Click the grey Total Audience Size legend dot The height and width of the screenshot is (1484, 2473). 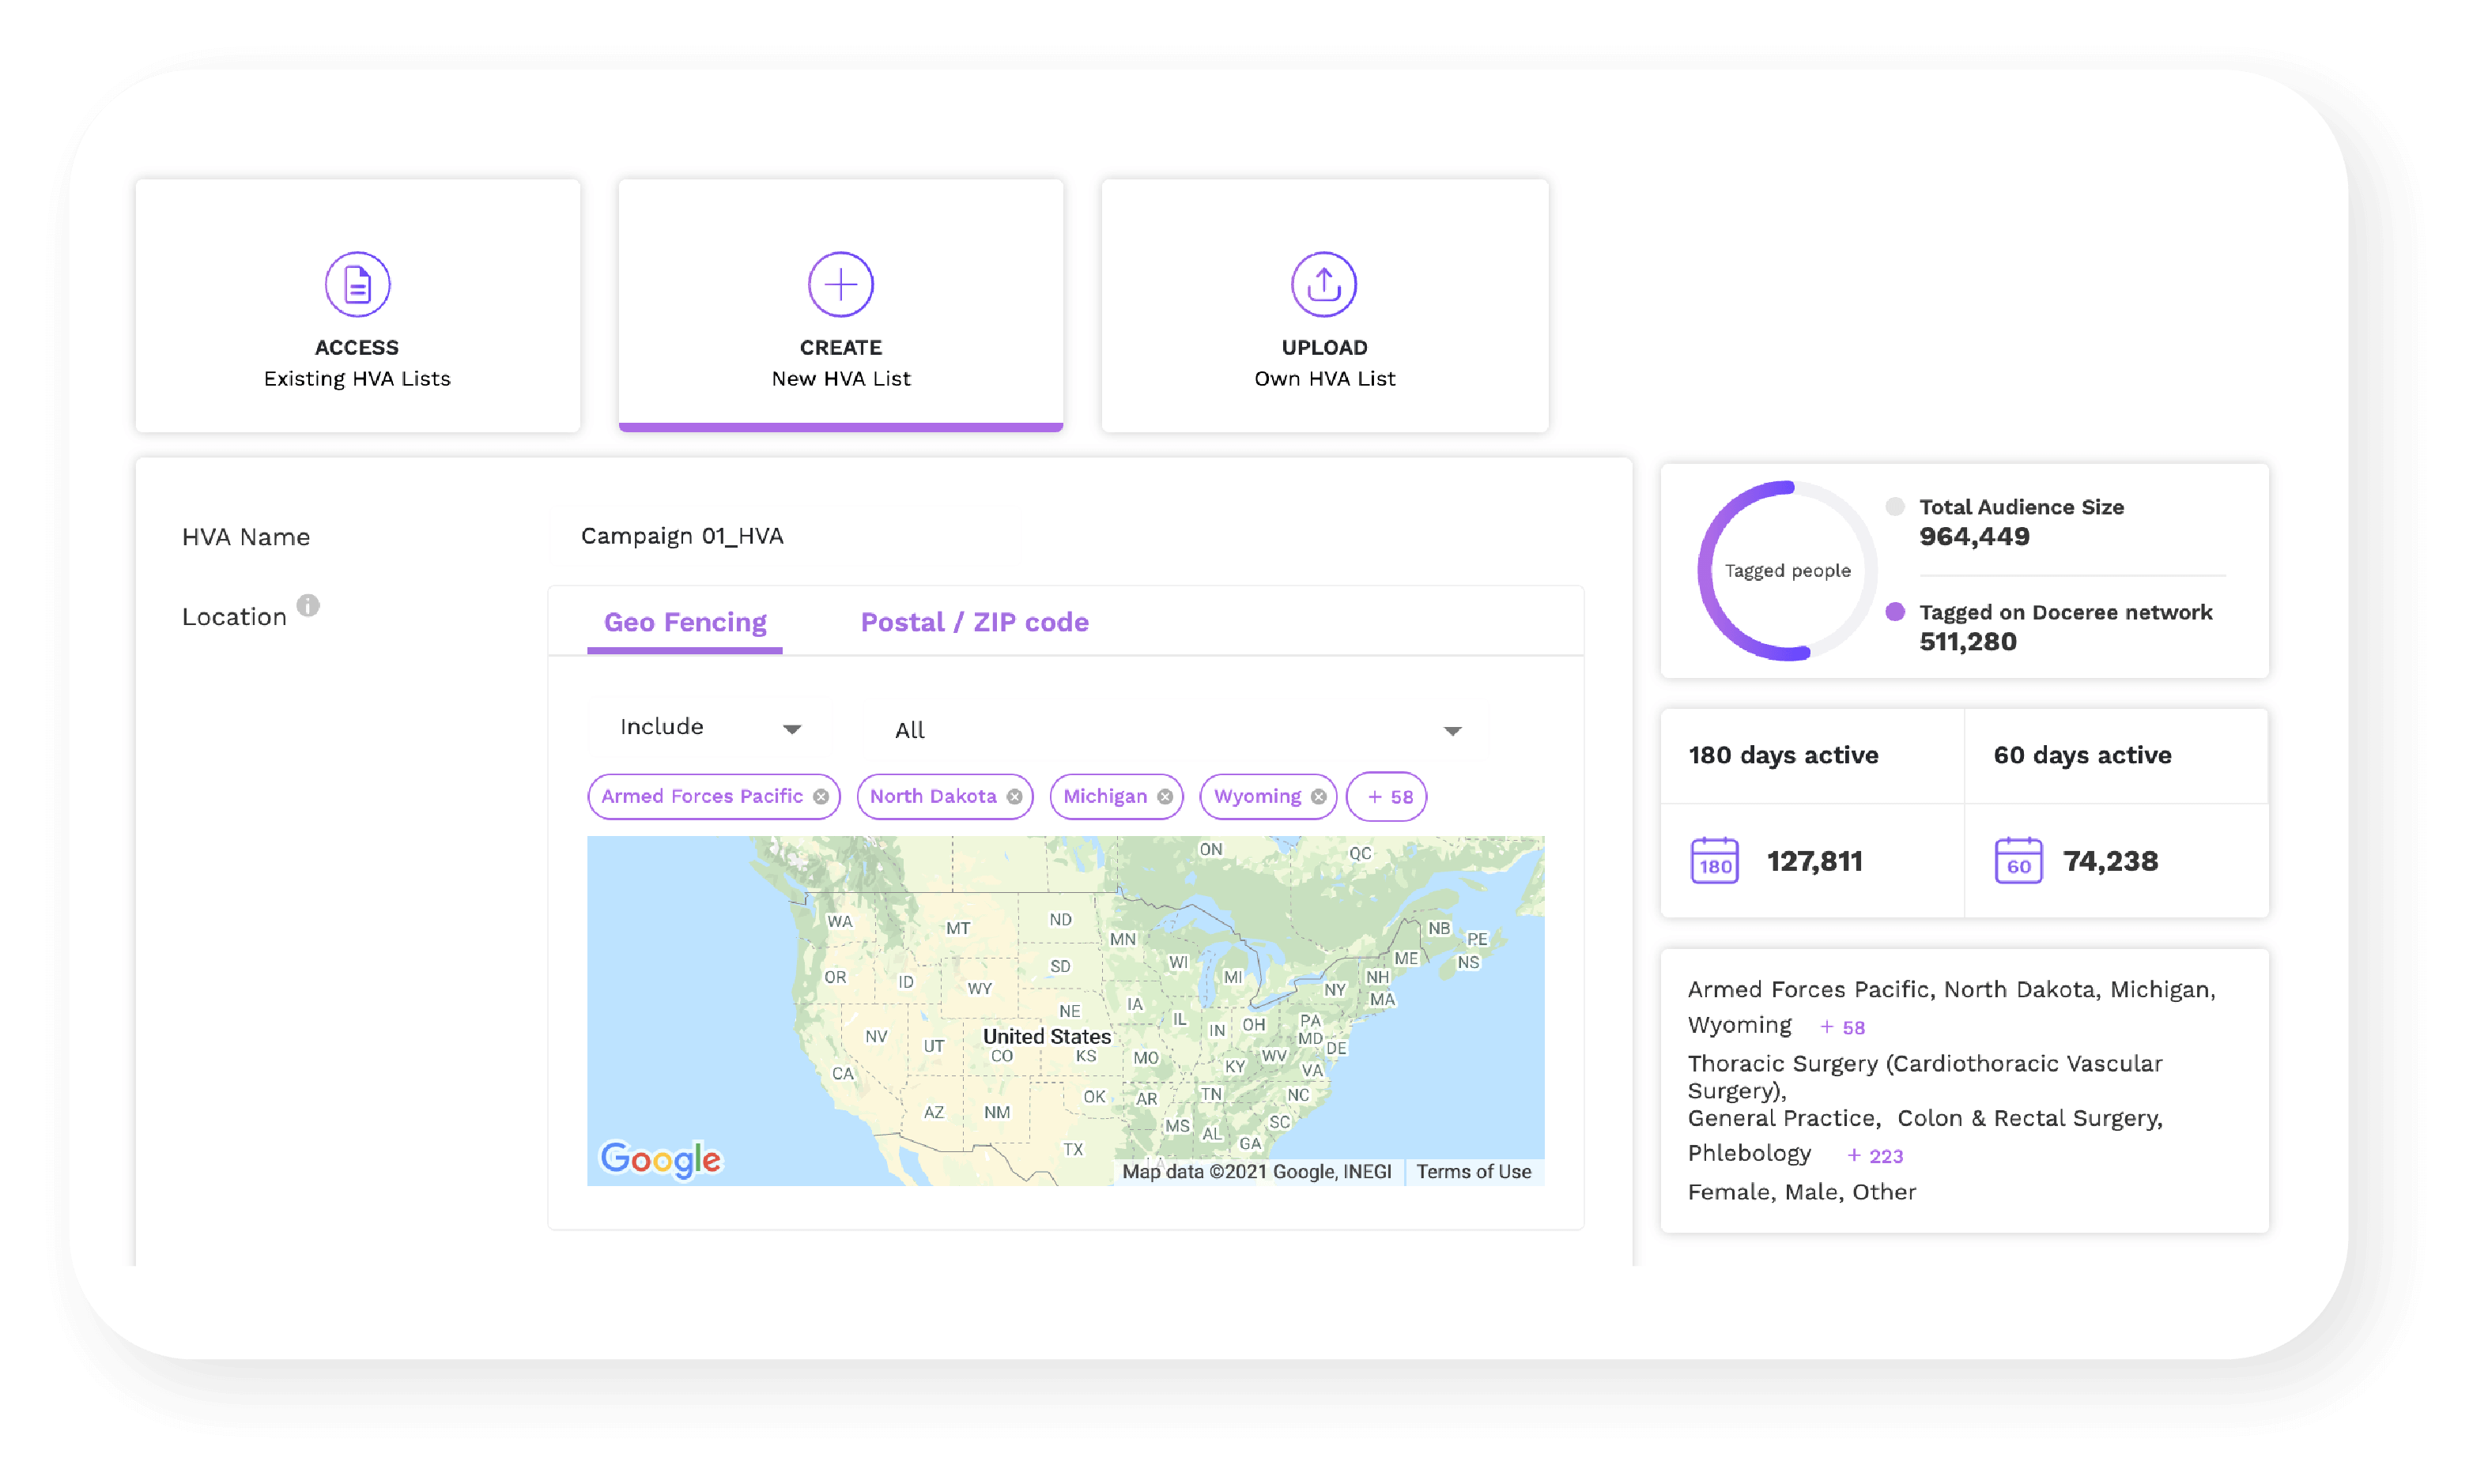click(1895, 506)
